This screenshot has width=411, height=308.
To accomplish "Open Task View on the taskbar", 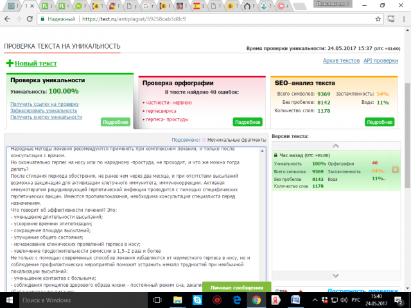I will [x=157, y=300].
